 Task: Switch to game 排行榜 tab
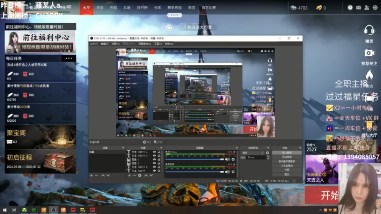pyautogui.click(x=142, y=8)
